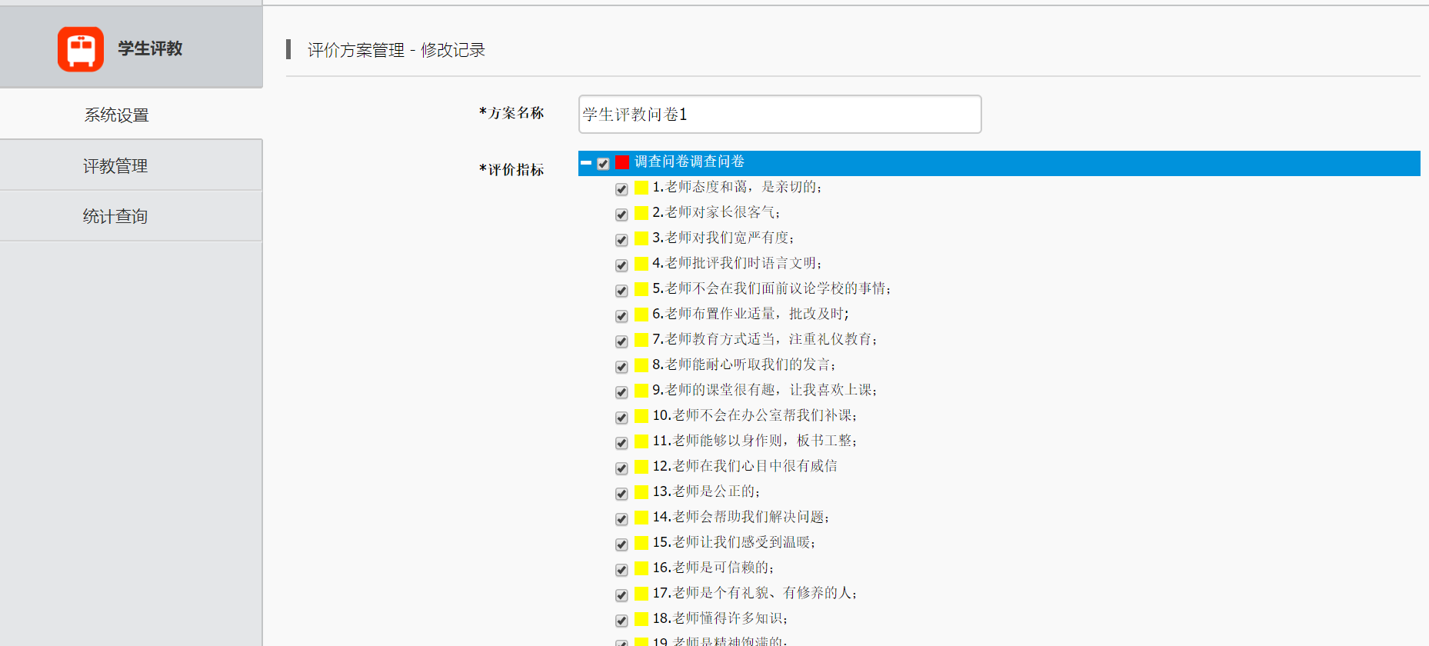Select tree item 9.老师的课堂很有趣

point(764,390)
